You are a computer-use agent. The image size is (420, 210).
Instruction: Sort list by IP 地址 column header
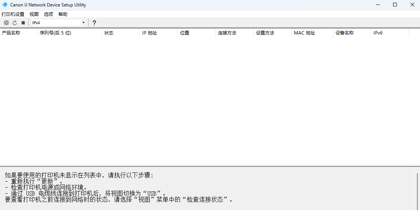(x=158, y=33)
